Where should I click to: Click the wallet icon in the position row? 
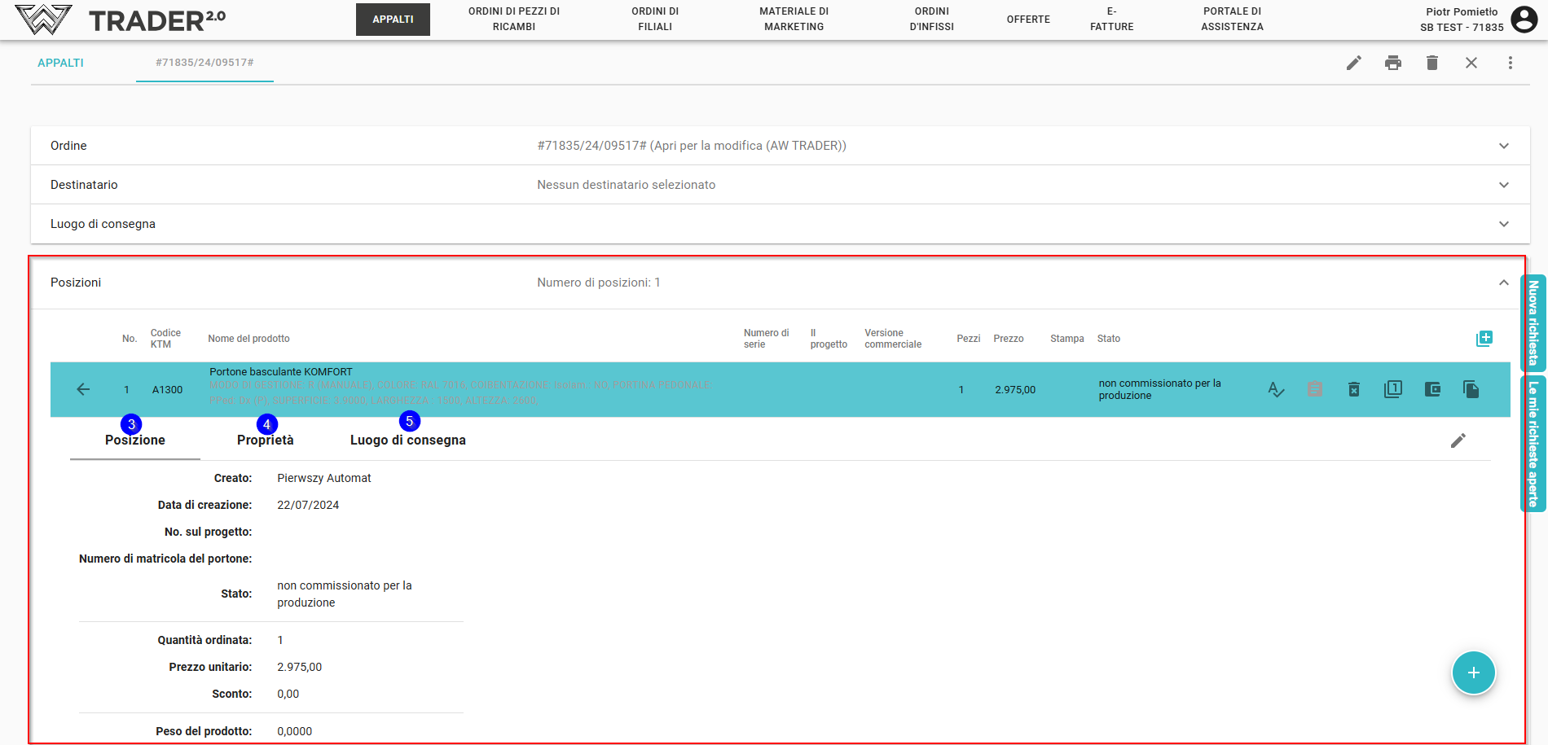[1432, 390]
